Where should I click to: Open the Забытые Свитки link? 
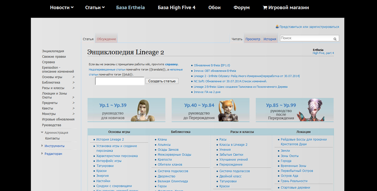231,155
